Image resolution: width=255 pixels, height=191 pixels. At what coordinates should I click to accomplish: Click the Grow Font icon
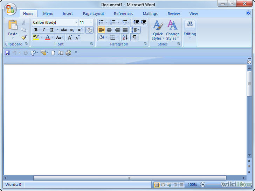[x=70, y=37]
